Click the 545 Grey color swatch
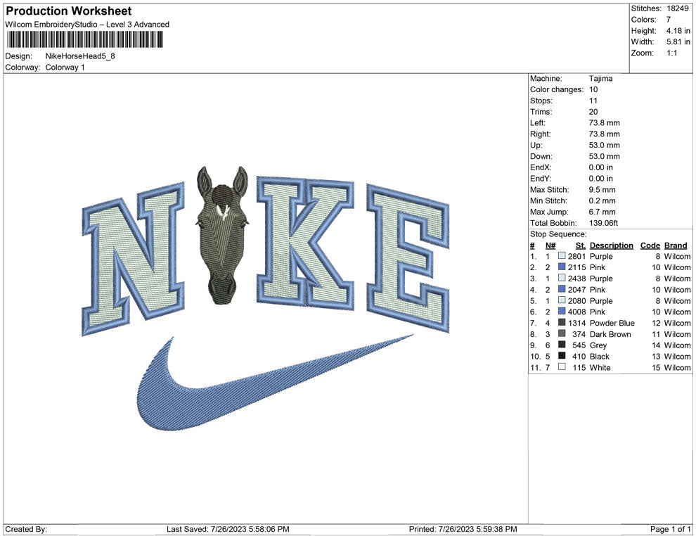 tap(562, 345)
